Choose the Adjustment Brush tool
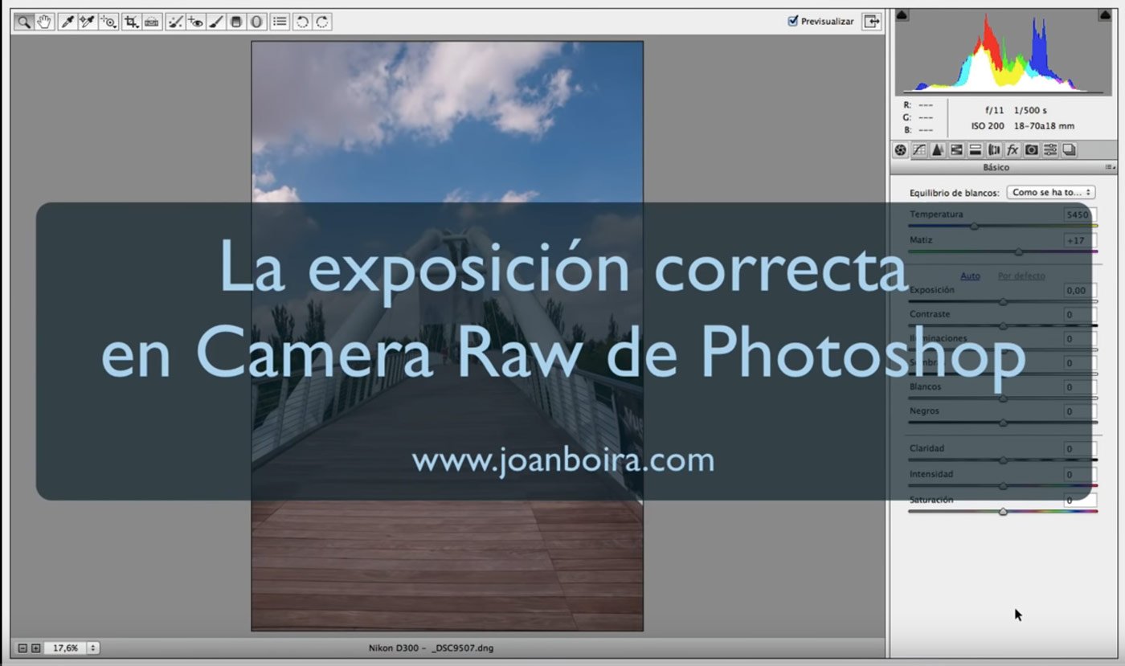The width and height of the screenshot is (1125, 666). coord(215,22)
